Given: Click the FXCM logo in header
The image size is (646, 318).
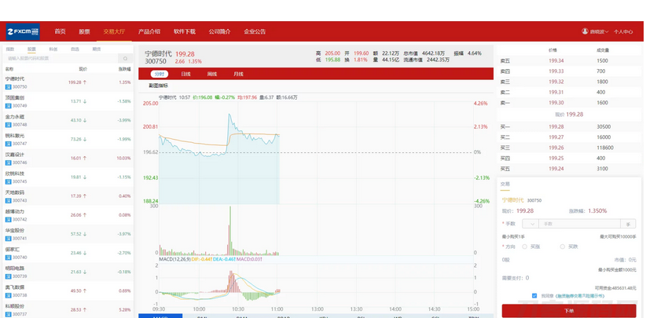Looking at the screenshot, I should click(x=23, y=31).
